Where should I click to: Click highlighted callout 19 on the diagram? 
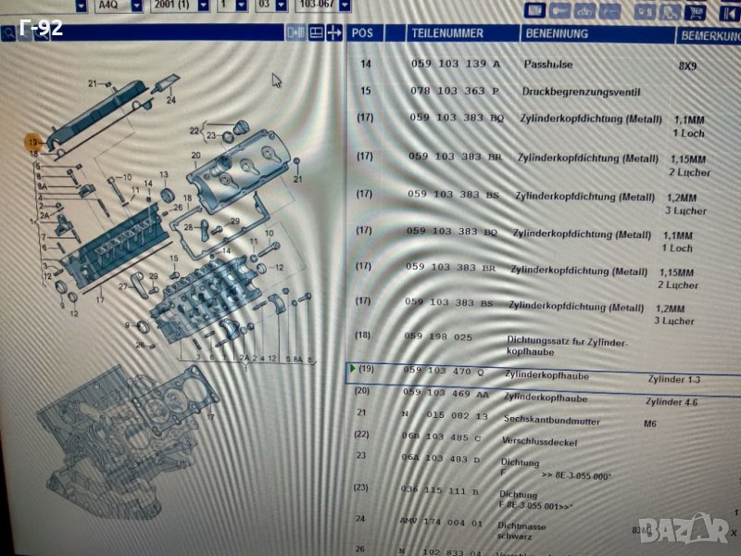coord(34,142)
